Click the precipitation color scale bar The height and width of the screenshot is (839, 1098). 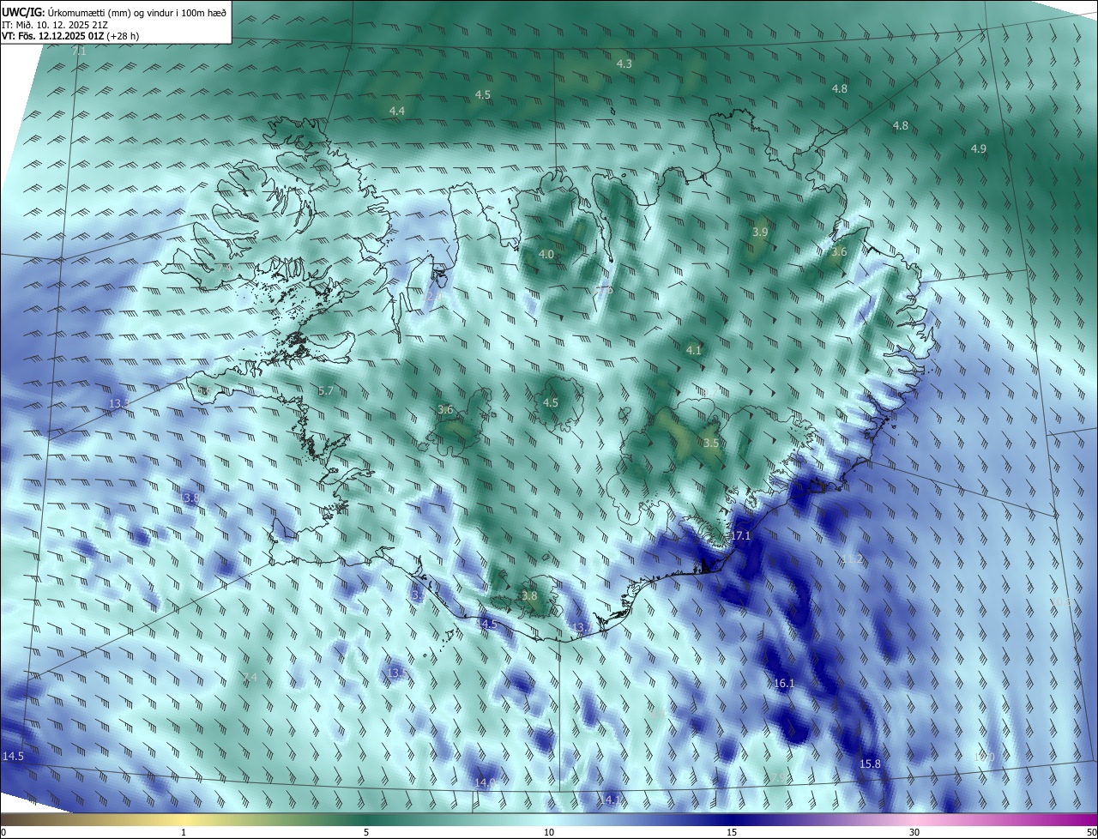tap(549, 820)
